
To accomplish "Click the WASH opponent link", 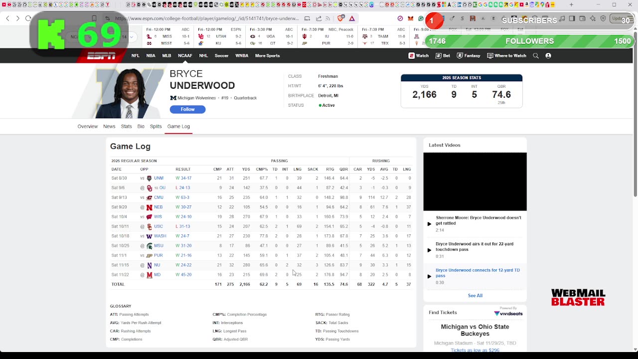I will (160, 236).
